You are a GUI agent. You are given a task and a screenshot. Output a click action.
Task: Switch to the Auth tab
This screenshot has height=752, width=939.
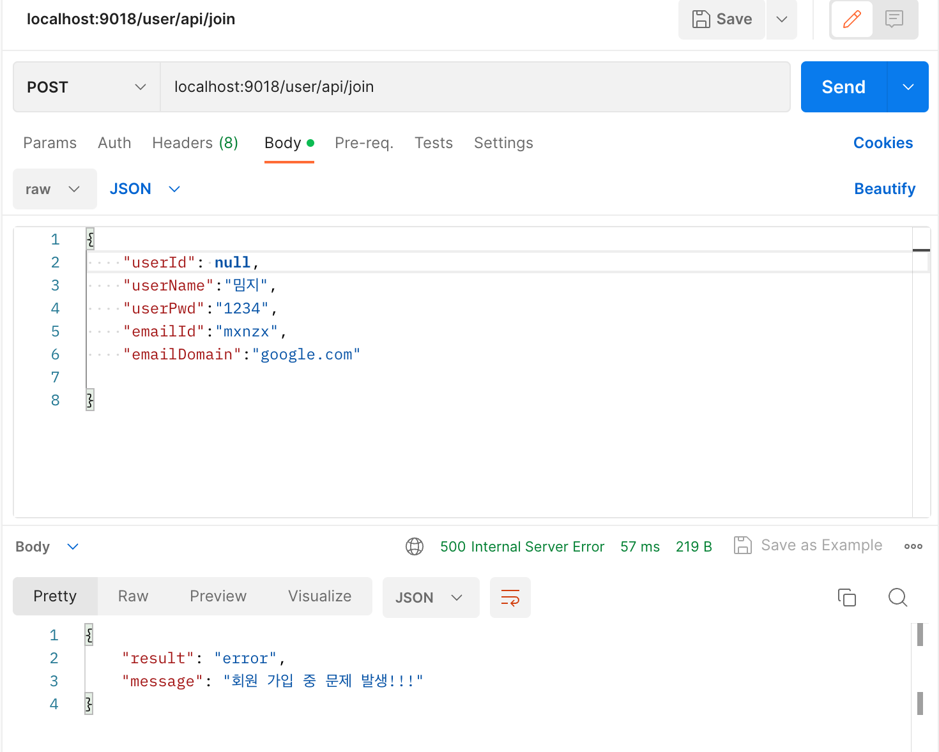pyautogui.click(x=114, y=143)
